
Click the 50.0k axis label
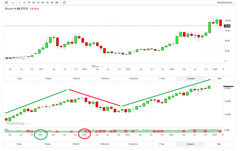click(x=227, y=41)
